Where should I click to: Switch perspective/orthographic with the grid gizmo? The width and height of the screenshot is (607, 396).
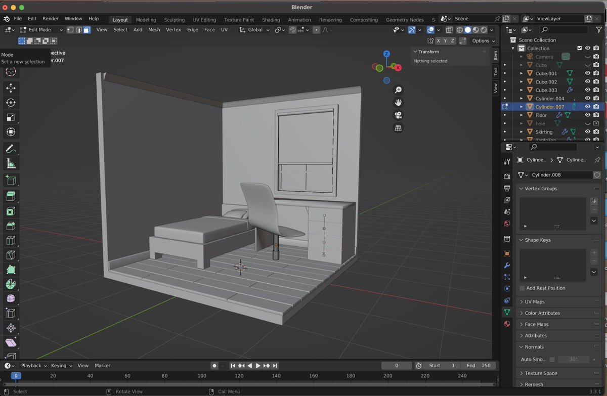click(x=398, y=128)
